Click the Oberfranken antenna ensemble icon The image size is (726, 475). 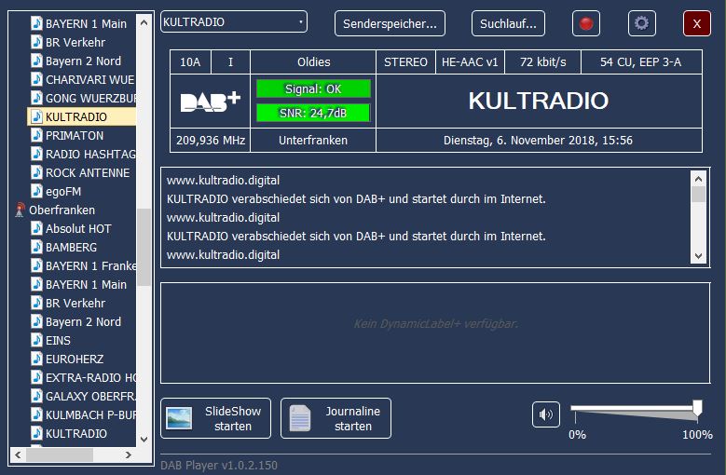click(20, 210)
